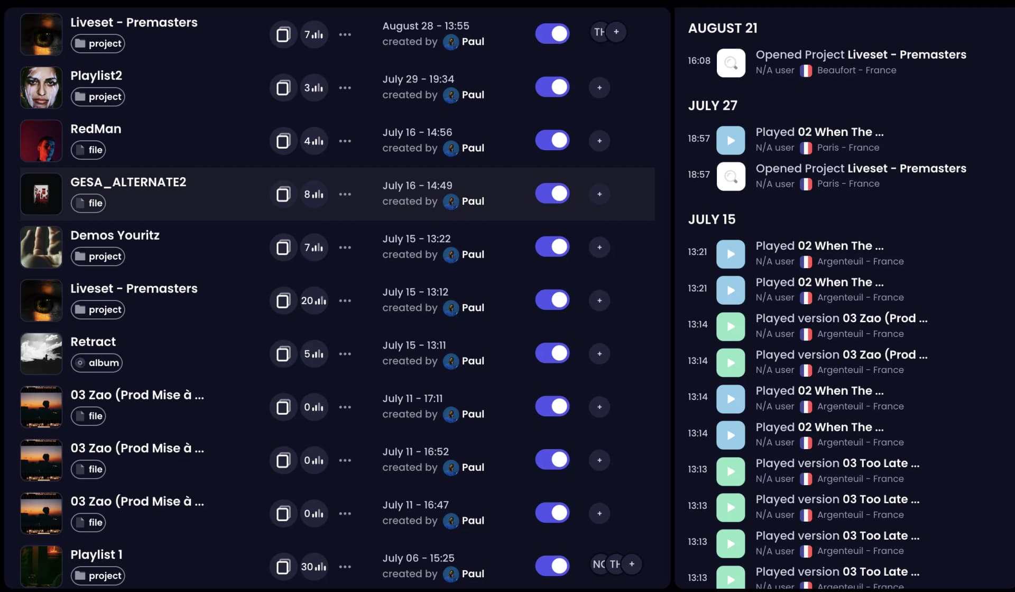The width and height of the screenshot is (1015, 592).
Task: Copy link for Playlist2 project
Action: tap(283, 88)
